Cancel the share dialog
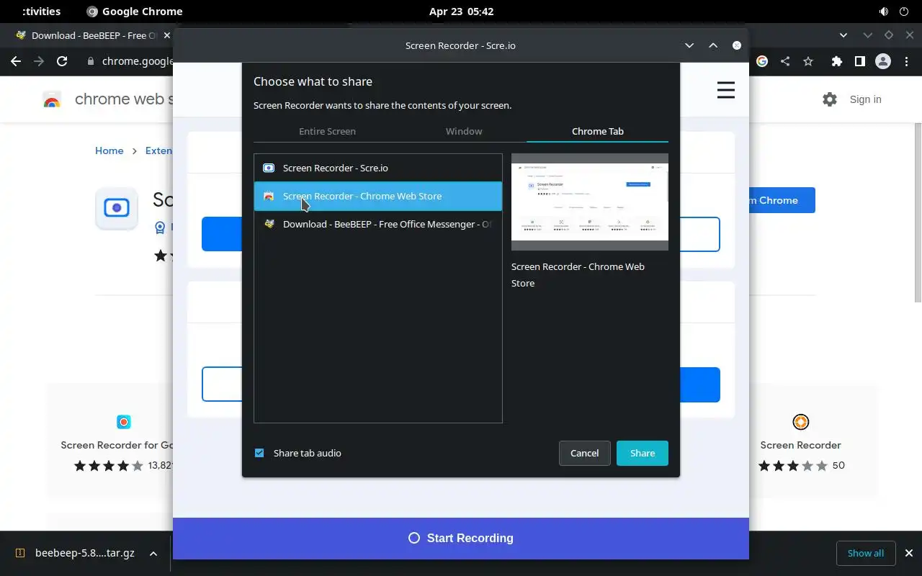Screen dimensions: 922x576 coord(585,453)
